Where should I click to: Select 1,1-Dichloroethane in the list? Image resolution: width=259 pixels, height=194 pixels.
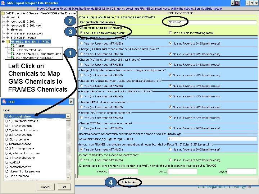click(35, 139)
